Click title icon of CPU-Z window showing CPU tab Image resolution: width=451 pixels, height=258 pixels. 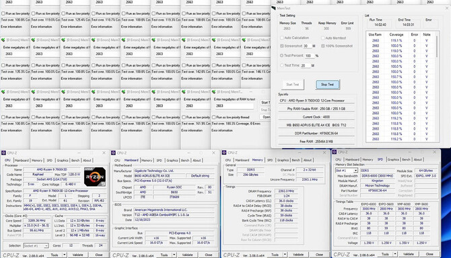pyautogui.click(x=3, y=153)
